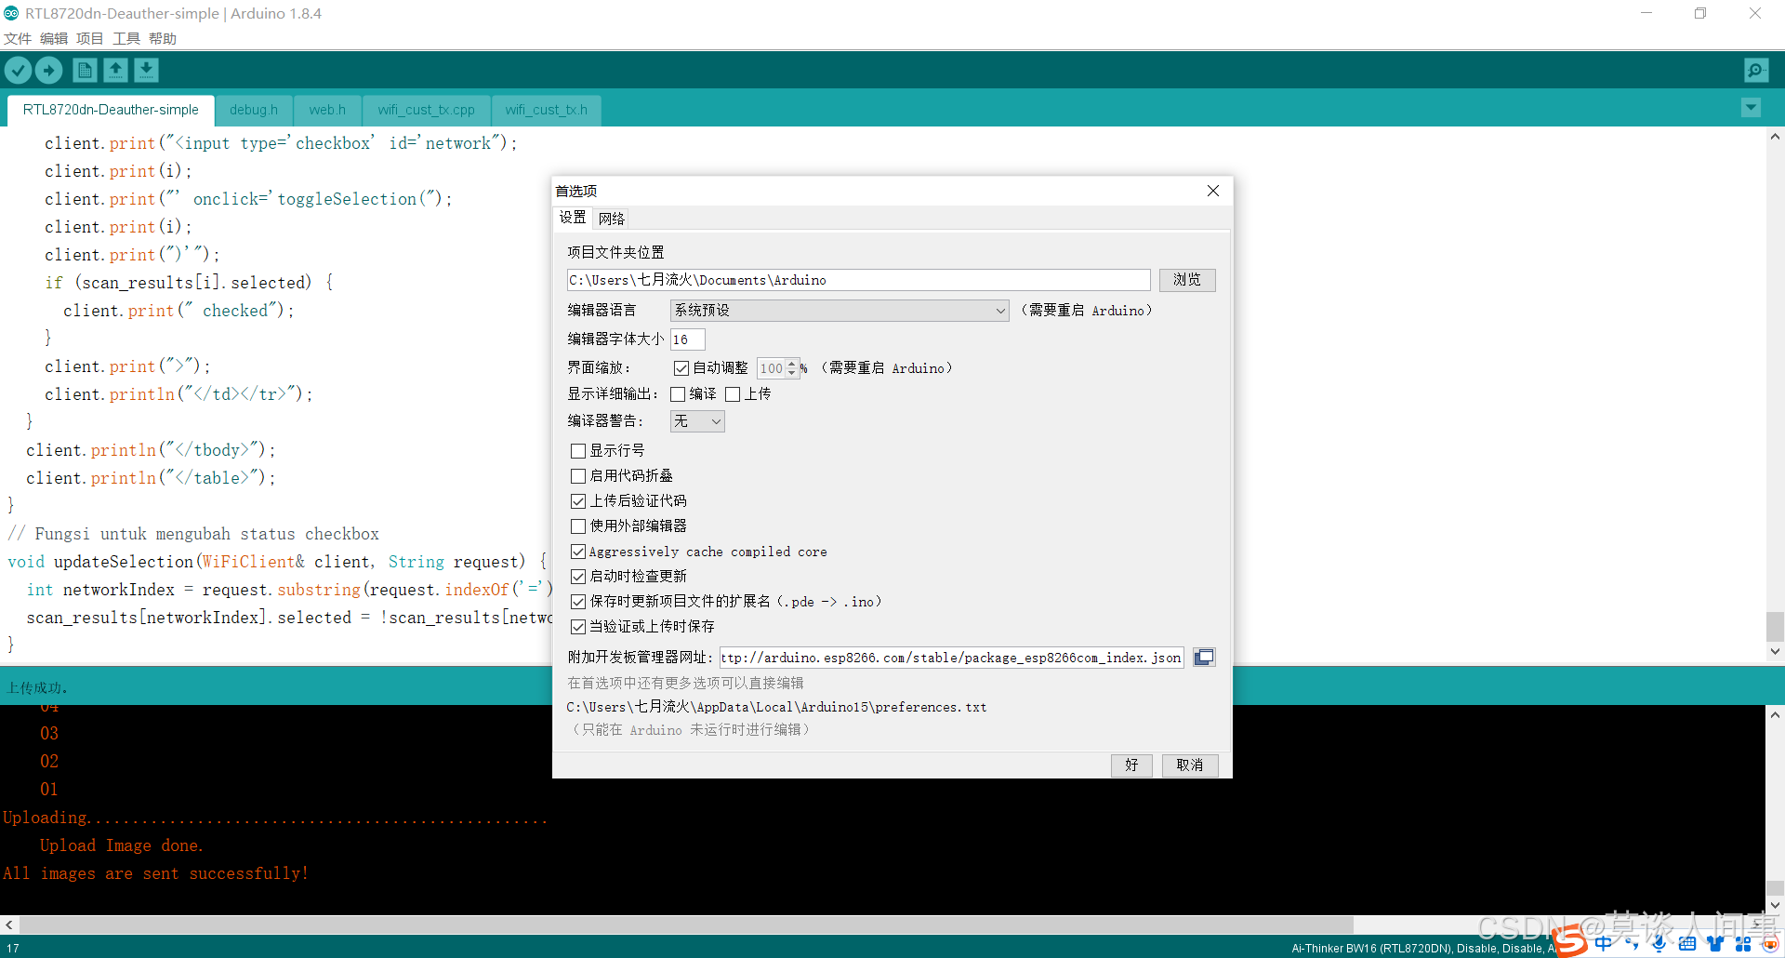Screen dimensions: 1785x958
Task: Click the 浏览 browse button
Action: pyautogui.click(x=1187, y=280)
